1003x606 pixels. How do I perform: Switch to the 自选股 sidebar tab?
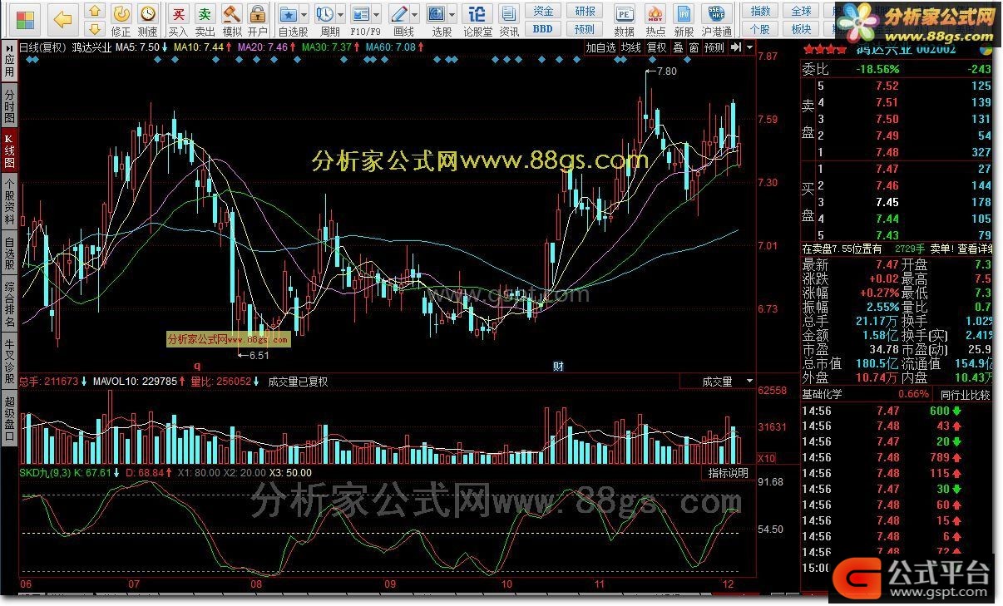point(9,254)
